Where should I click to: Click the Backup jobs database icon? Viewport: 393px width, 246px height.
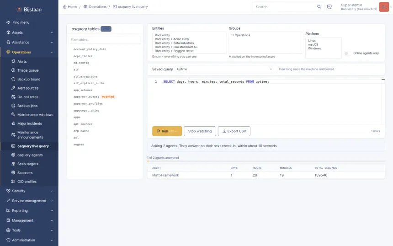click(x=13, y=106)
